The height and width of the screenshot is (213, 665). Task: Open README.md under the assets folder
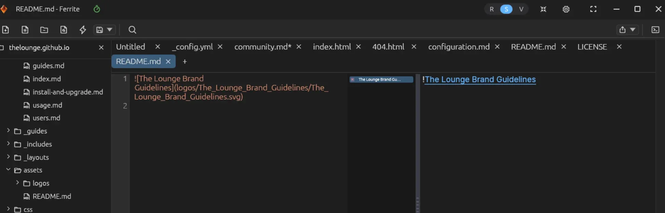(52, 196)
